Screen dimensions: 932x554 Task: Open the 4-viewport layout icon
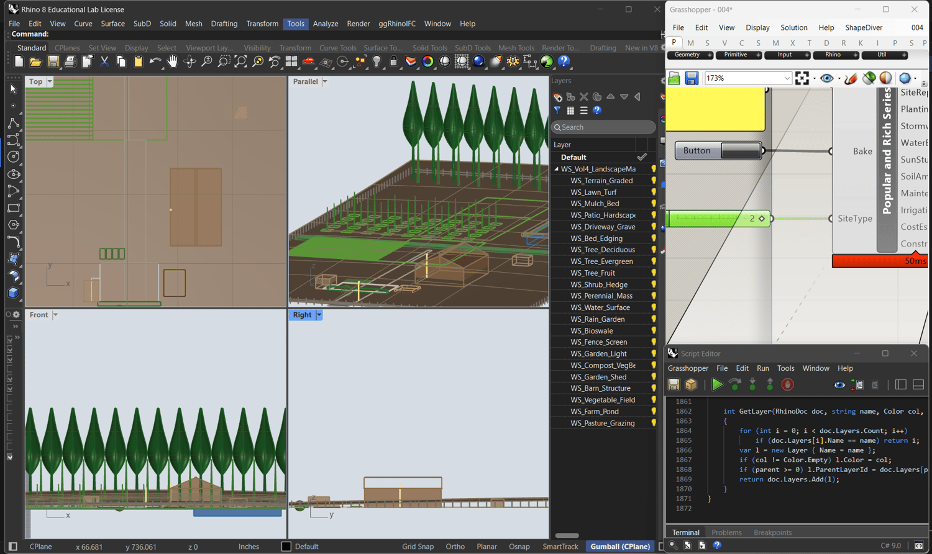pyautogui.click(x=291, y=61)
